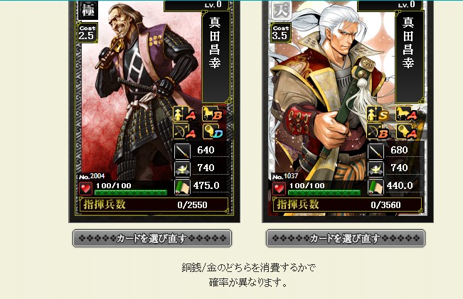Reselect the right card with カードを選び直す
463x299 pixels.
[346, 238]
